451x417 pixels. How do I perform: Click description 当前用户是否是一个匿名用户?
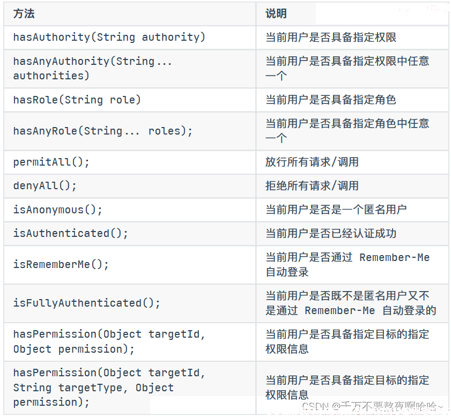[336, 210]
